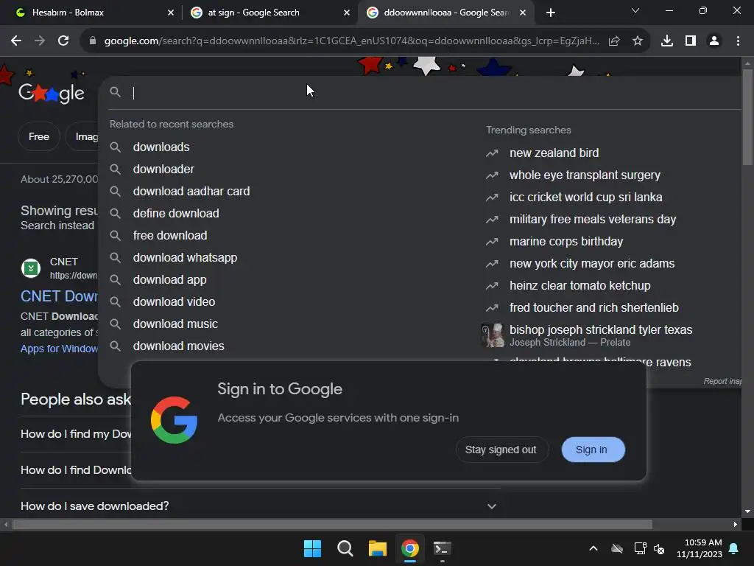Screen dimensions: 754x566
Task: Open bishop joseph strickland tyler texas suggestion
Action: [601, 335]
